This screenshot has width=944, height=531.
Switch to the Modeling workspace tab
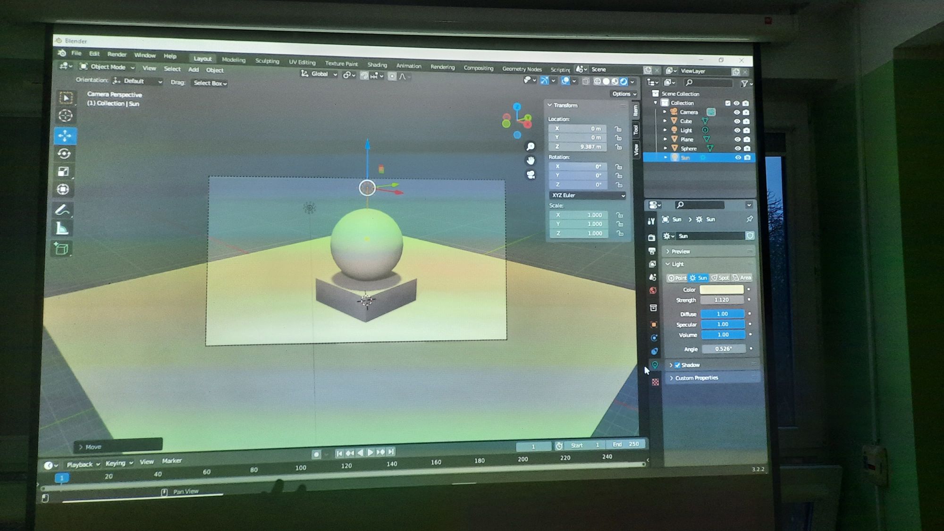tap(234, 60)
